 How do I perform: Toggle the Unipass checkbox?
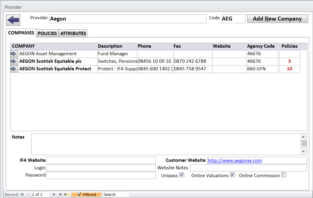[182, 175]
